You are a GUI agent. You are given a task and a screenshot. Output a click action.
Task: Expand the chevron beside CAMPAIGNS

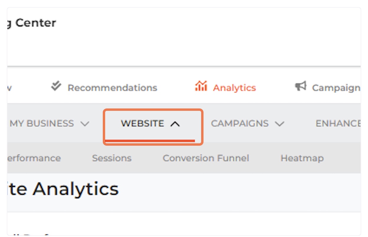pyautogui.click(x=279, y=124)
